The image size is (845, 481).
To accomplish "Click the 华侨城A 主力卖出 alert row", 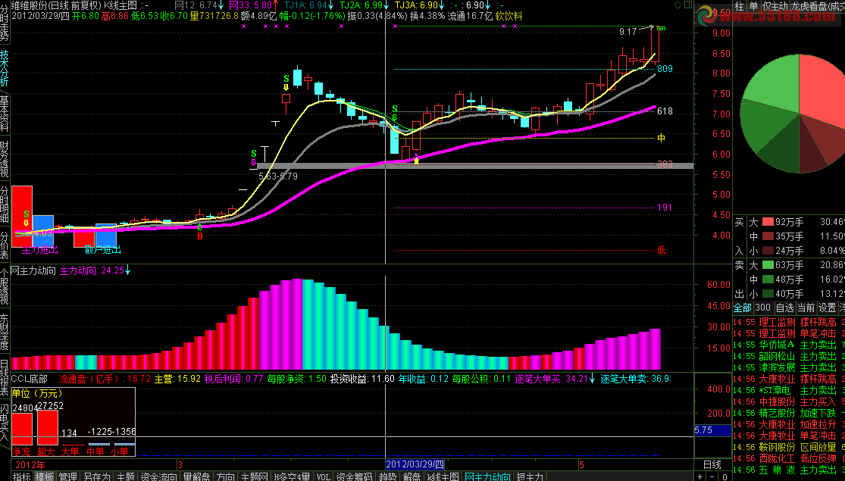I will click(x=789, y=345).
